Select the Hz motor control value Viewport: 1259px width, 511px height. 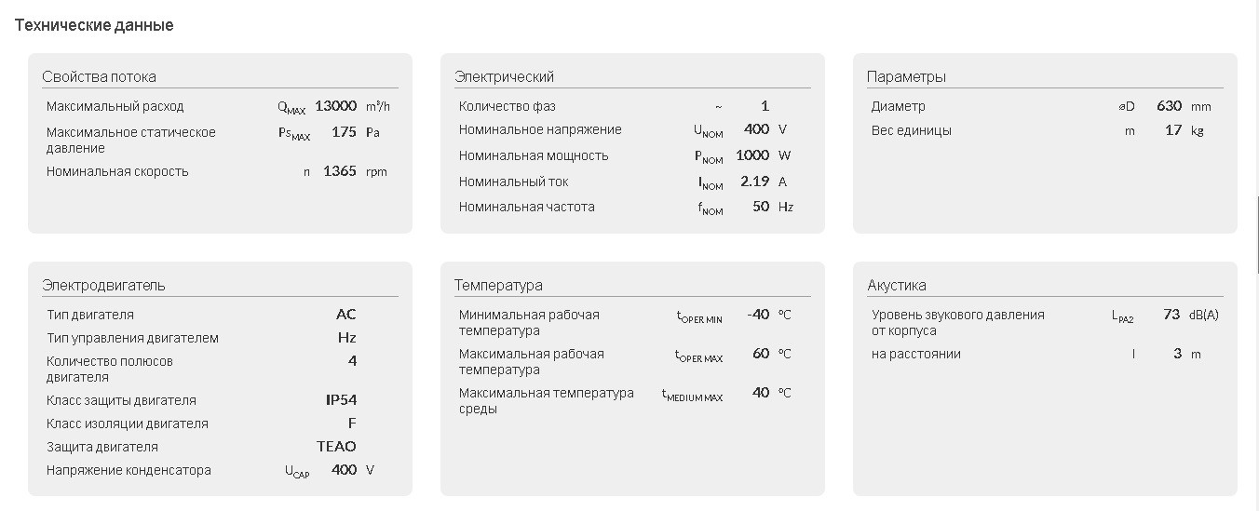tap(347, 338)
